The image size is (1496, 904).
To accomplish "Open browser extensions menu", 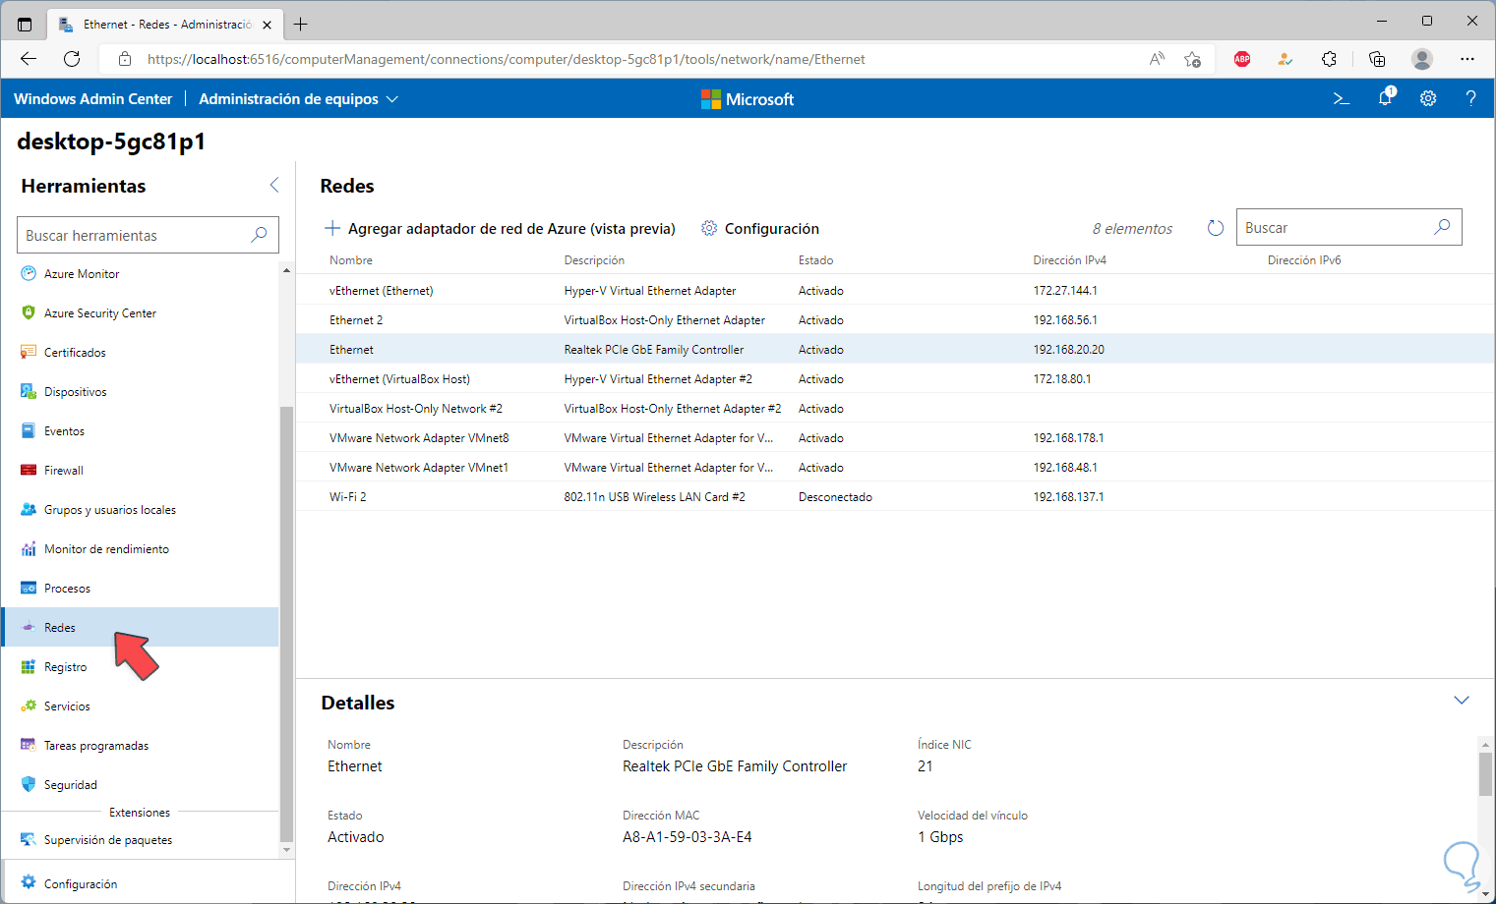I will pos(1330,59).
